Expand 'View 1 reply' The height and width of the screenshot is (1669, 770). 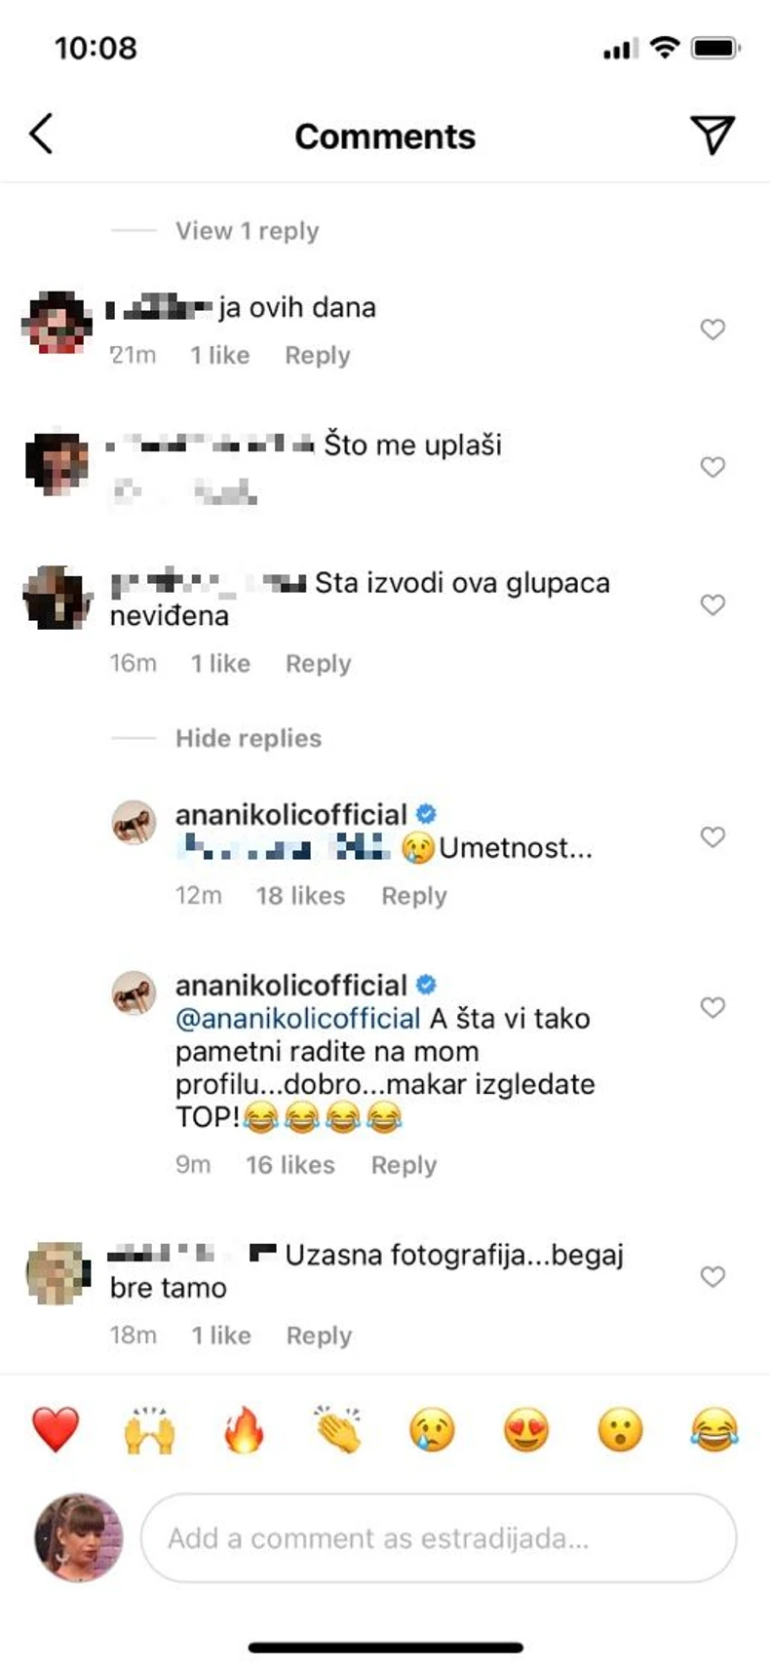click(246, 230)
